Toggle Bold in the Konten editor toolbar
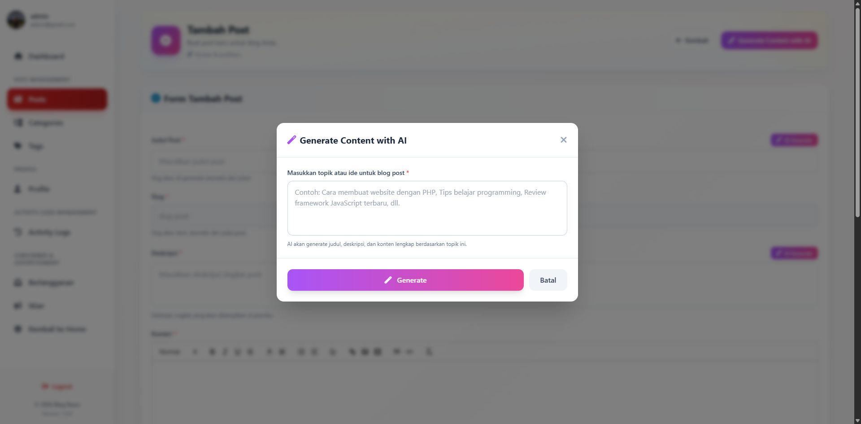This screenshot has height=424, width=861. 212,352
